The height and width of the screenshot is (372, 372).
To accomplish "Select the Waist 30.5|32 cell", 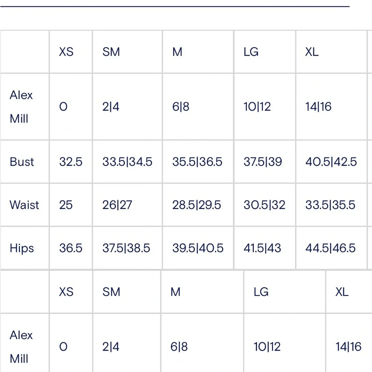I will (265, 205).
